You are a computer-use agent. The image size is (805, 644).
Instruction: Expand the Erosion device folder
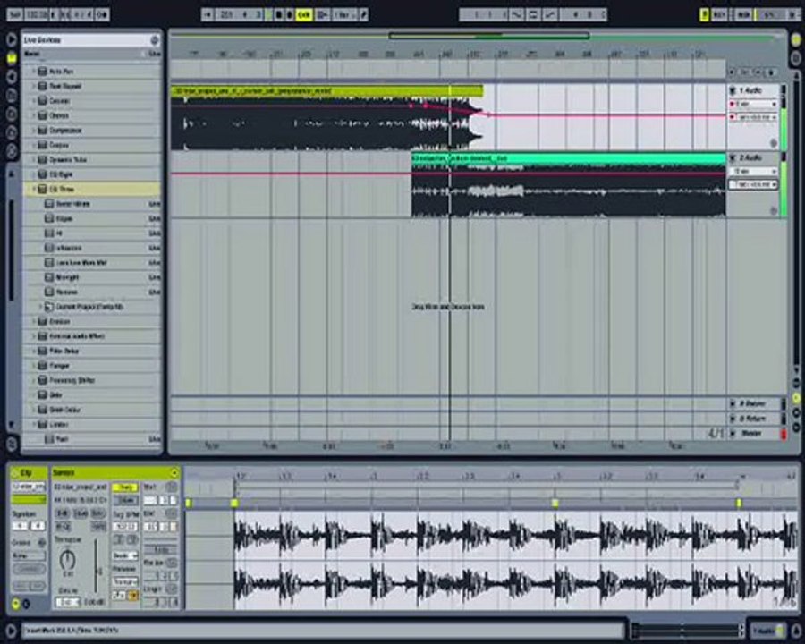(x=34, y=321)
